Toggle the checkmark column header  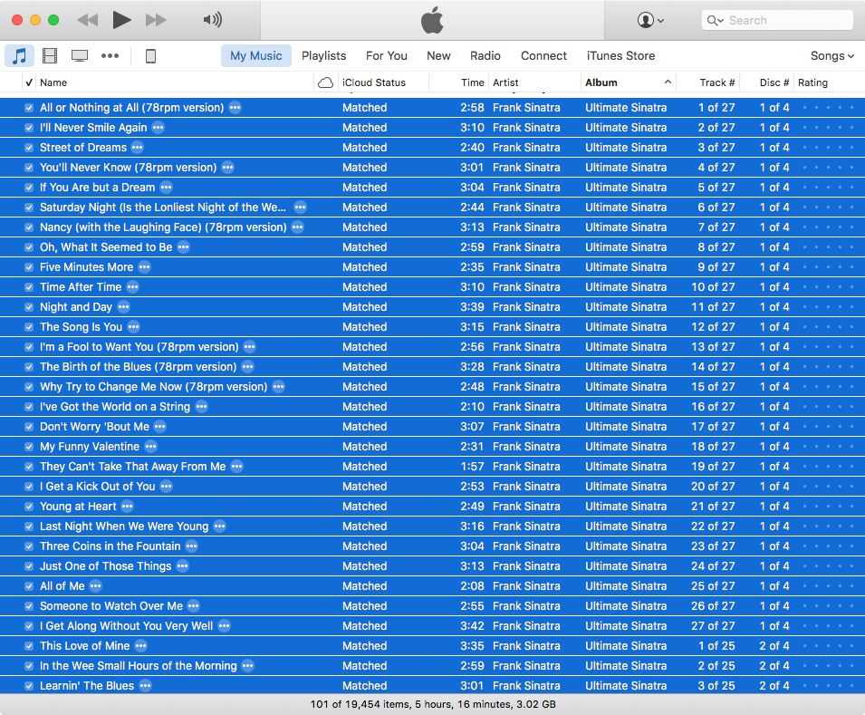pos(29,82)
